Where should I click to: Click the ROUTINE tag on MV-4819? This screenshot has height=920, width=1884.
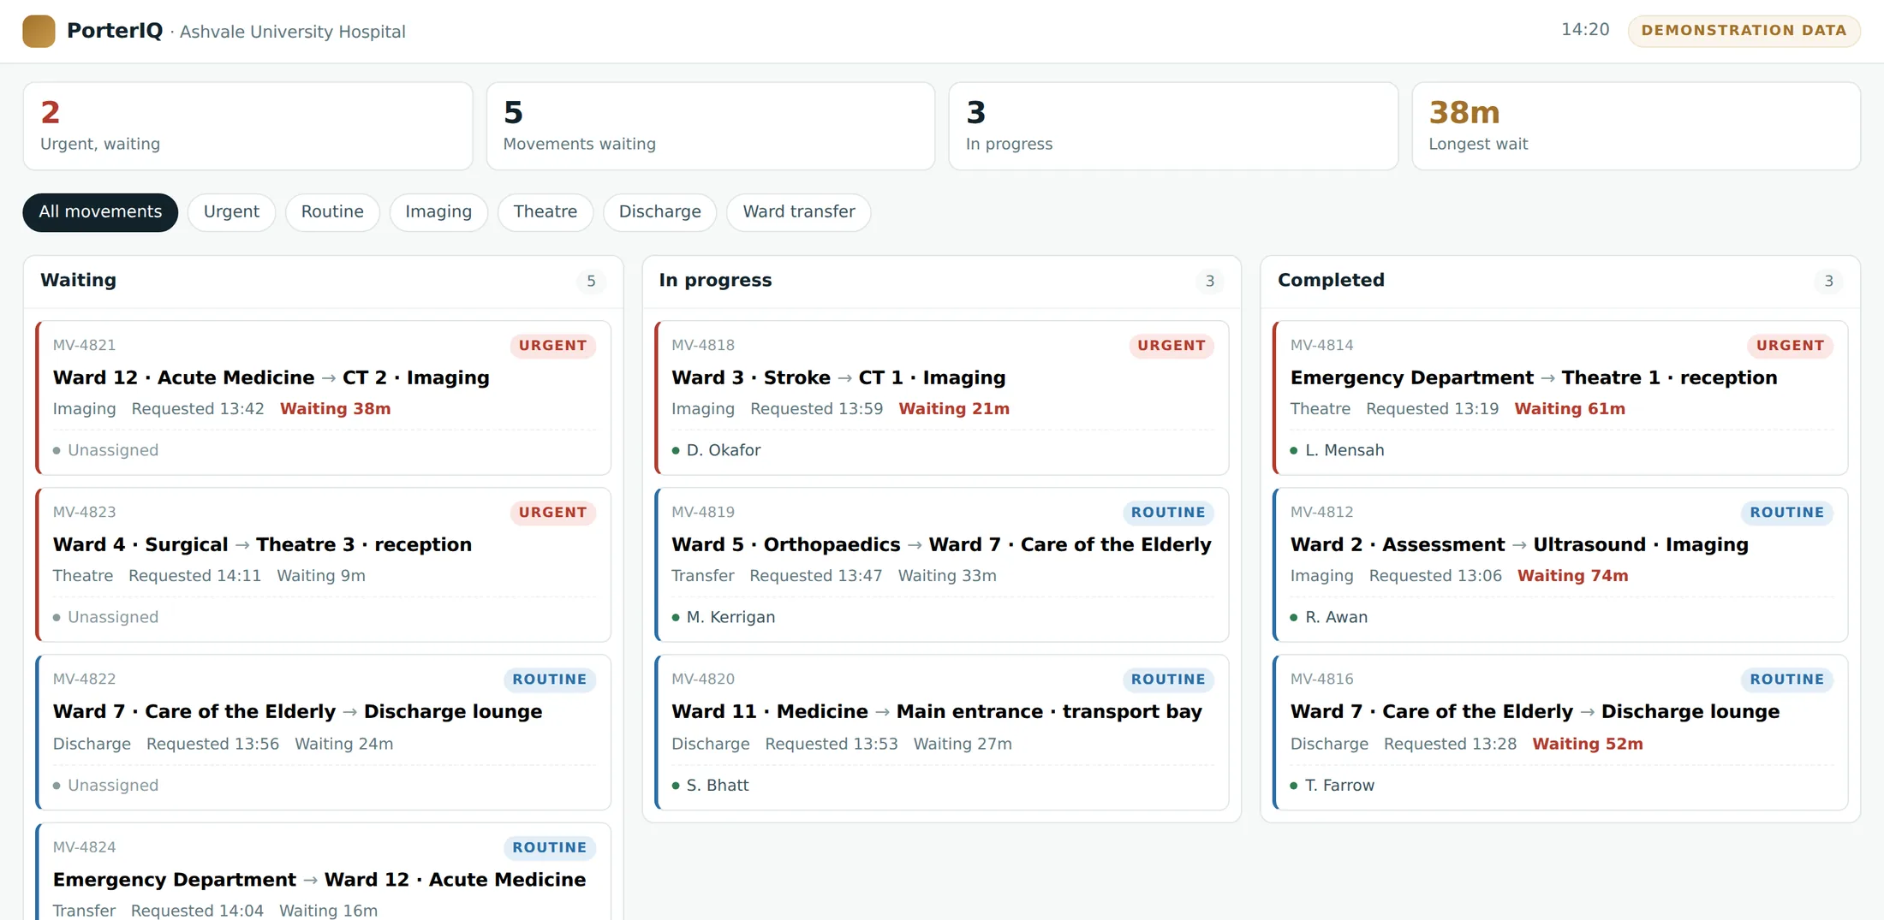pyautogui.click(x=1168, y=513)
